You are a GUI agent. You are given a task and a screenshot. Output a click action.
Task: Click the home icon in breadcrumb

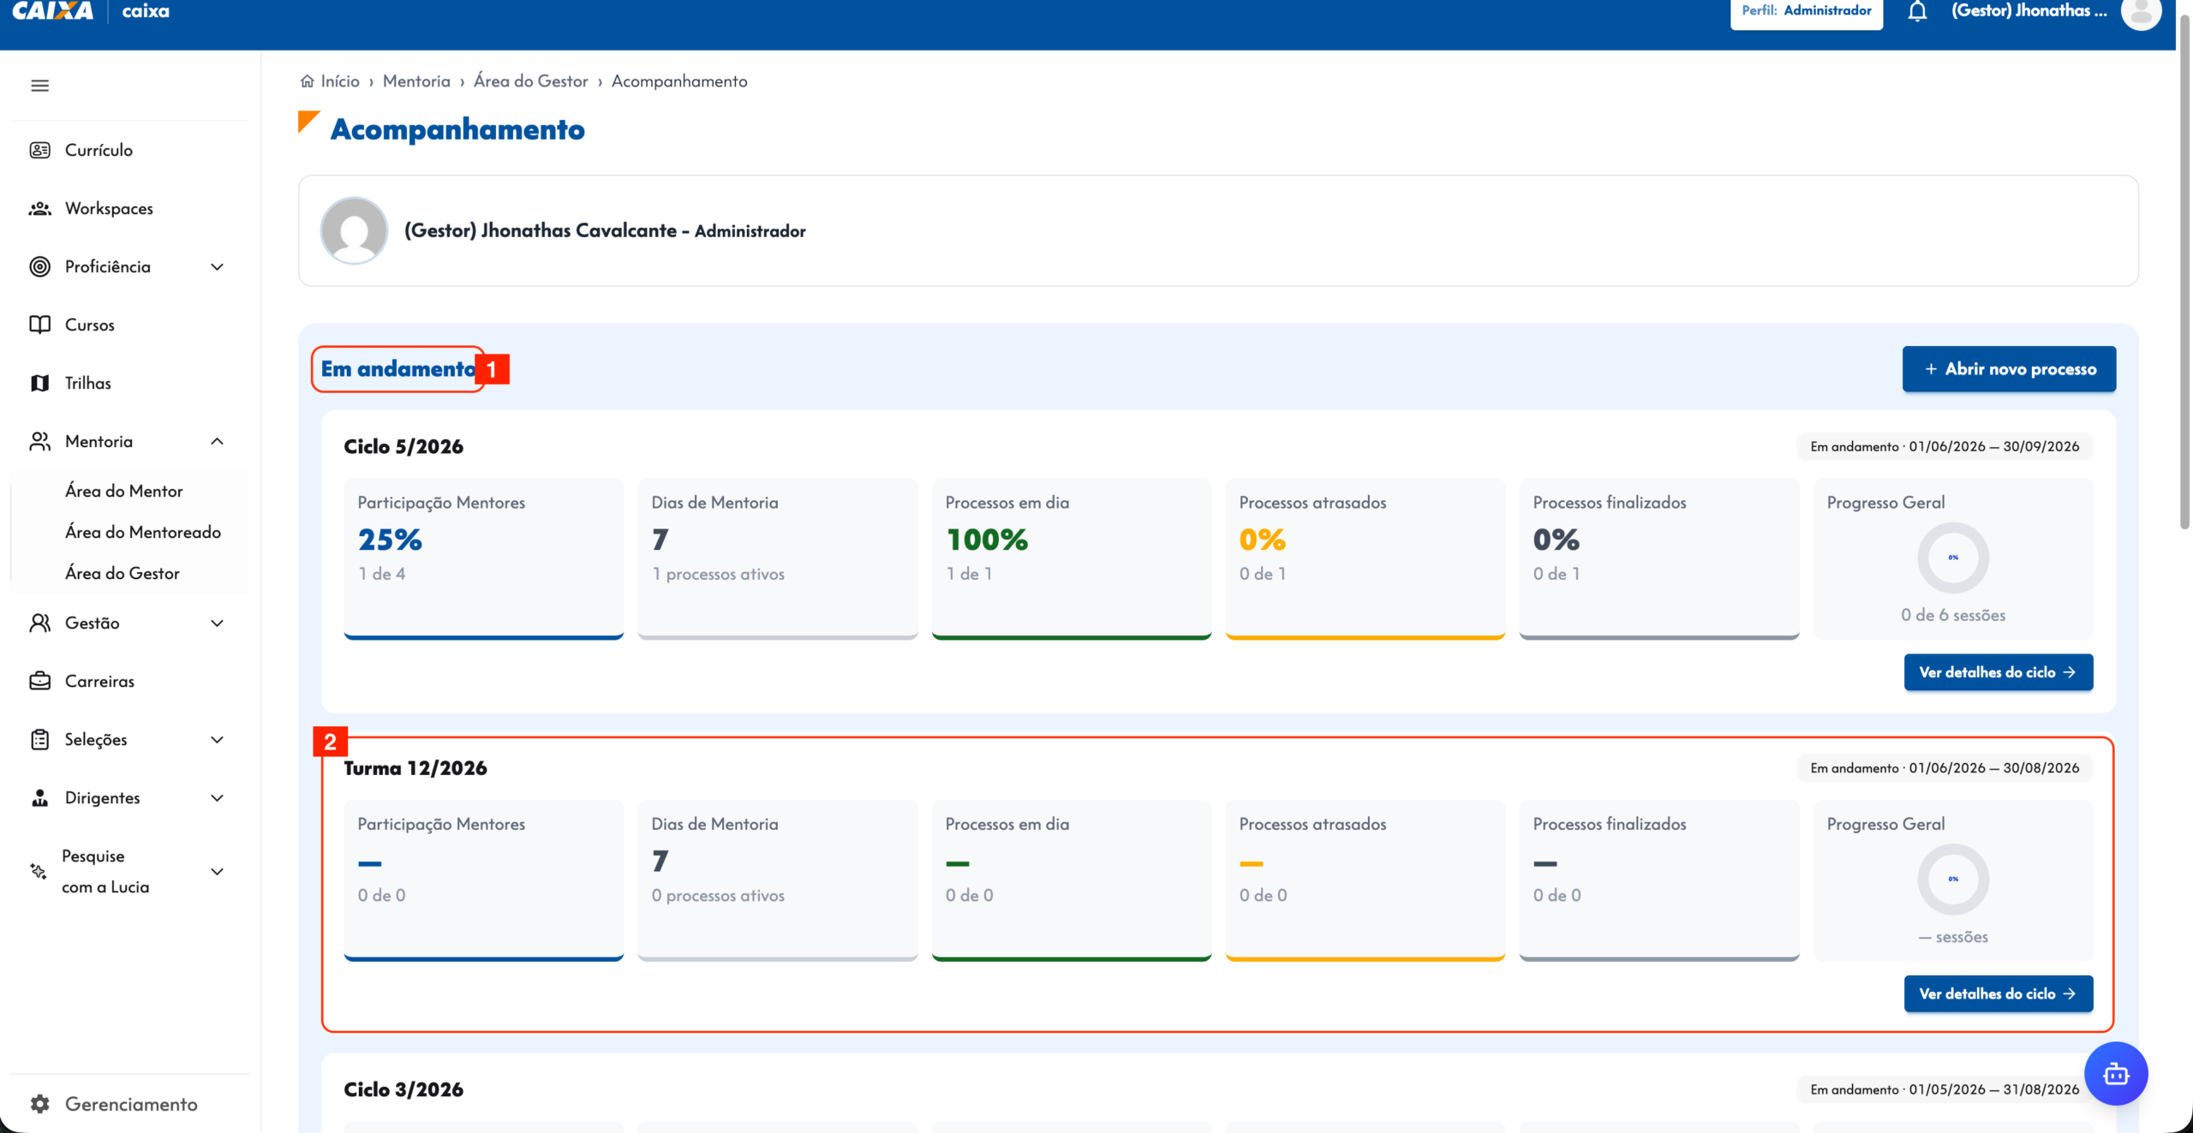pos(307,81)
